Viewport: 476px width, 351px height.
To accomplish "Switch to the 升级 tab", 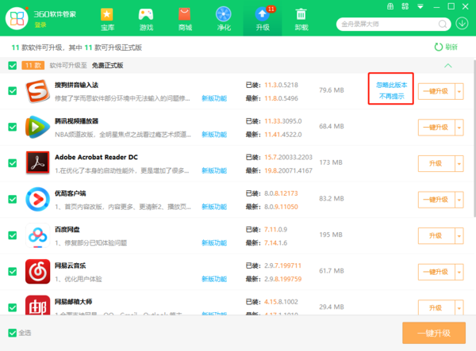I will coord(263,19).
